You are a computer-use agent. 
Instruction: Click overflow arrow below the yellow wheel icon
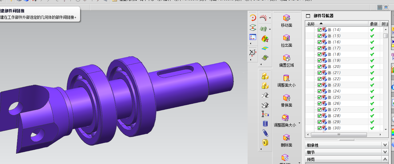pos(261,149)
